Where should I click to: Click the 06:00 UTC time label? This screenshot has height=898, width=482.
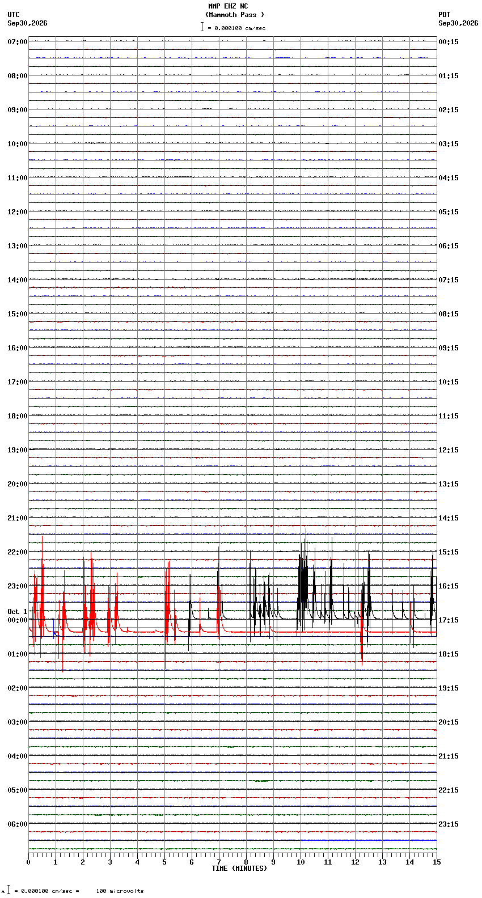point(18,824)
